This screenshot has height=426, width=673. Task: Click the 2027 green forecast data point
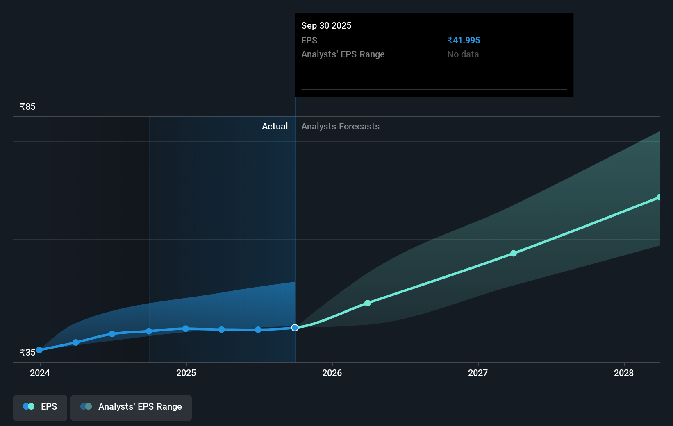[513, 254]
